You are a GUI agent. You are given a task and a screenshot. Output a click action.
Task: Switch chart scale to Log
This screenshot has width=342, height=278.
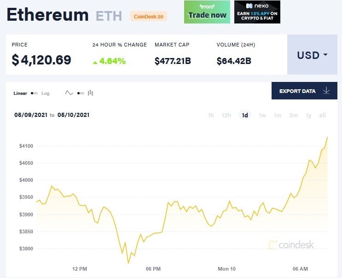click(x=46, y=93)
